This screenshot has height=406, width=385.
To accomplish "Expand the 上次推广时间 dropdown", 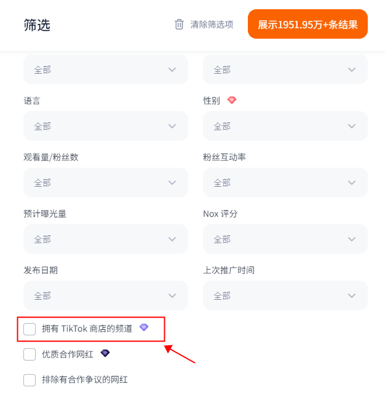I will (x=285, y=295).
